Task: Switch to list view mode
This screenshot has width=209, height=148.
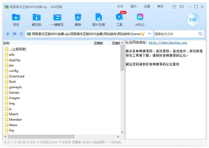Action: pos(21,34)
